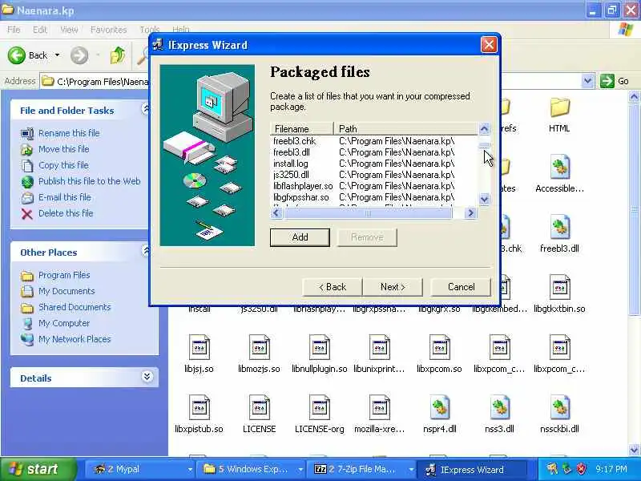641x481 pixels.
Task: Collapse Other Places panel
Action: coord(146,251)
